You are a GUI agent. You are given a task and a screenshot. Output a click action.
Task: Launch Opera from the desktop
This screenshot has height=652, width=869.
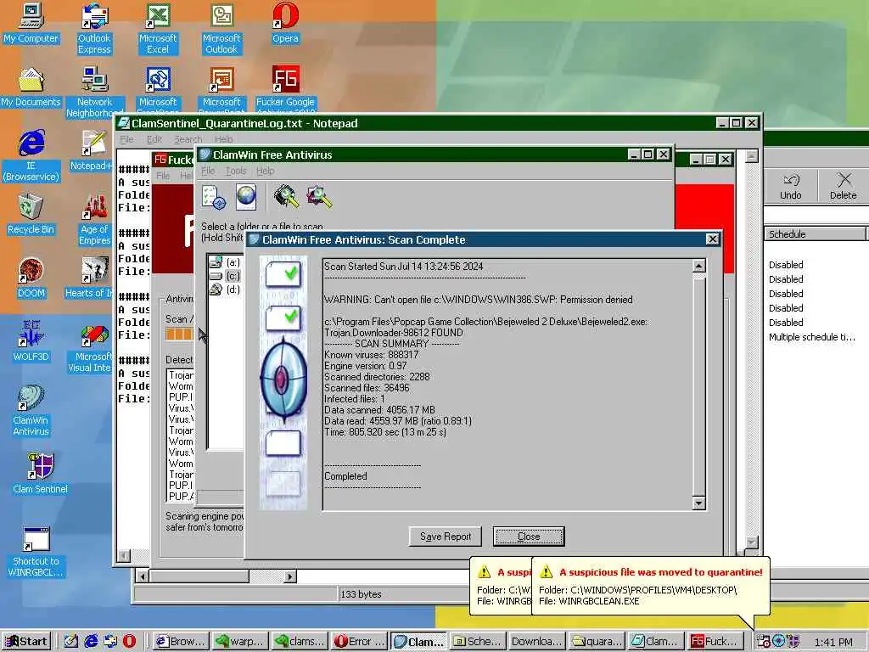coord(285,23)
